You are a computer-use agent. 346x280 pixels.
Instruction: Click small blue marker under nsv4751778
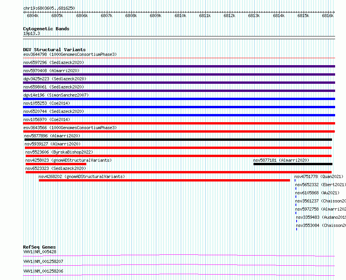tap(295, 180)
